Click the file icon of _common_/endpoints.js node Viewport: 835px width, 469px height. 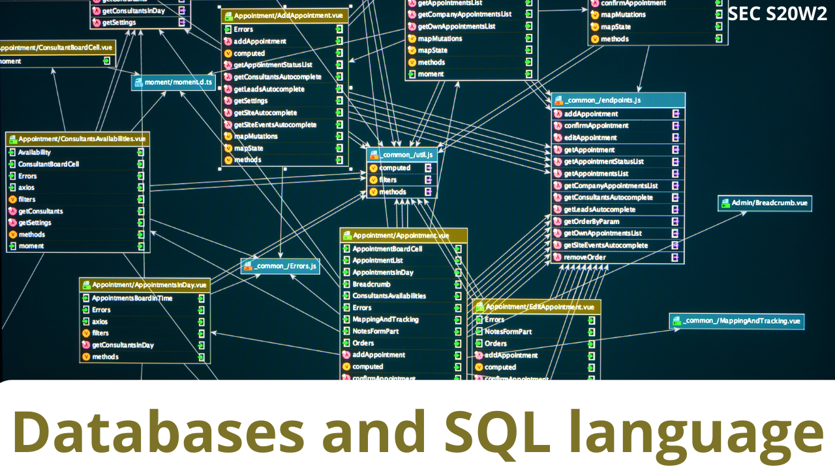558,100
